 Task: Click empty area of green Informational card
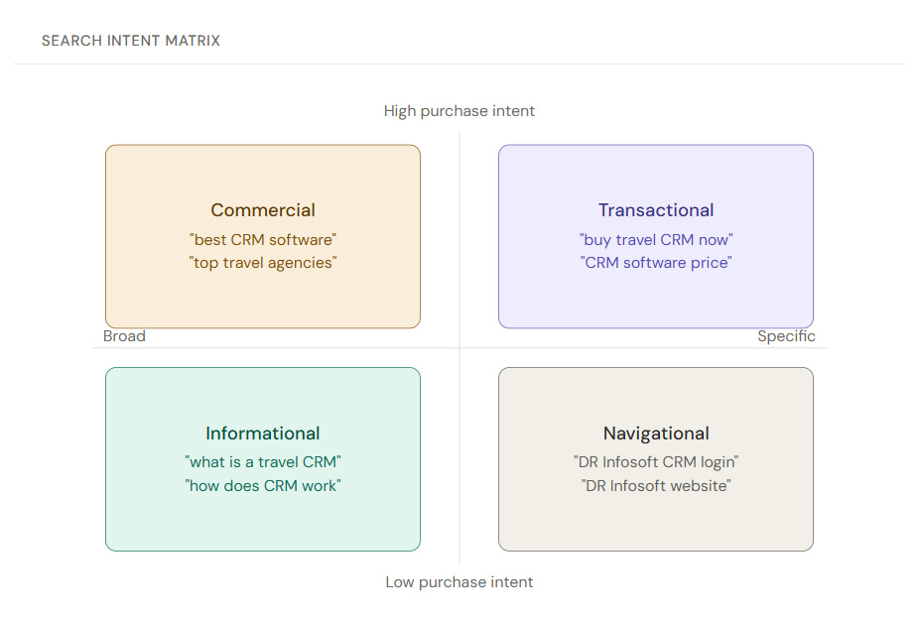[263, 524]
